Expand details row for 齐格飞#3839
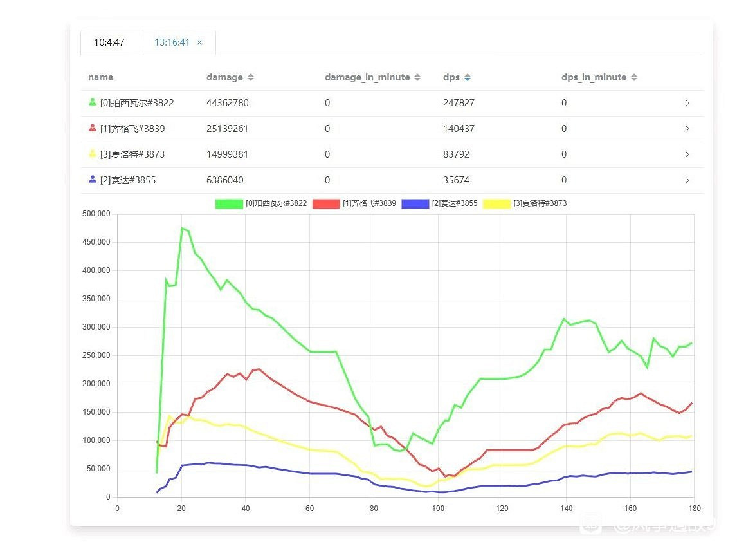The height and width of the screenshot is (542, 737). tap(687, 129)
